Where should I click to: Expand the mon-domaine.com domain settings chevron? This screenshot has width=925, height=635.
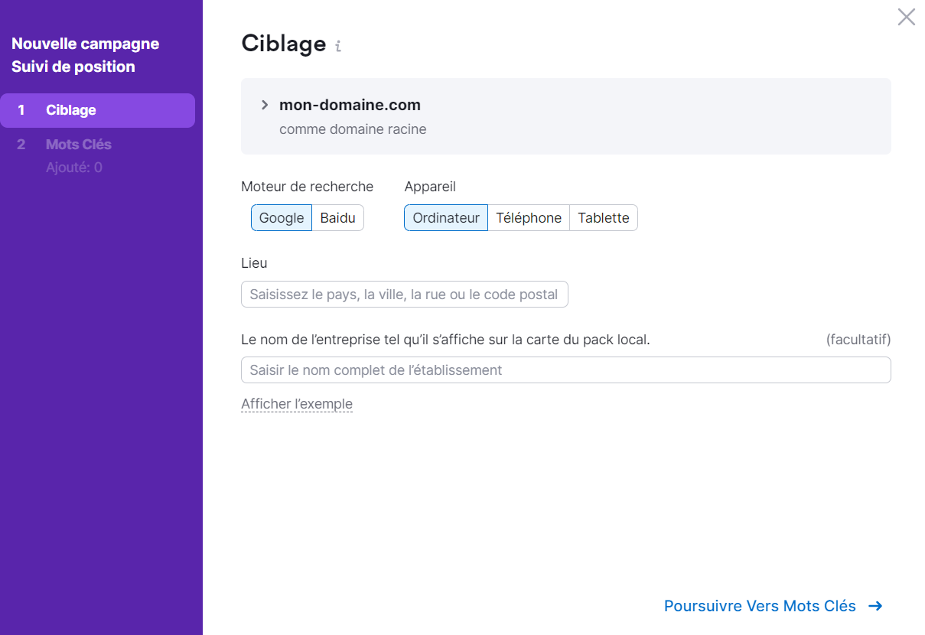tap(265, 105)
